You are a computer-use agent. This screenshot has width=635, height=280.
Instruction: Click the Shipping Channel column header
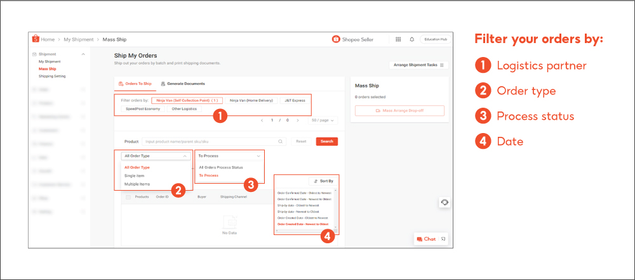click(x=233, y=197)
